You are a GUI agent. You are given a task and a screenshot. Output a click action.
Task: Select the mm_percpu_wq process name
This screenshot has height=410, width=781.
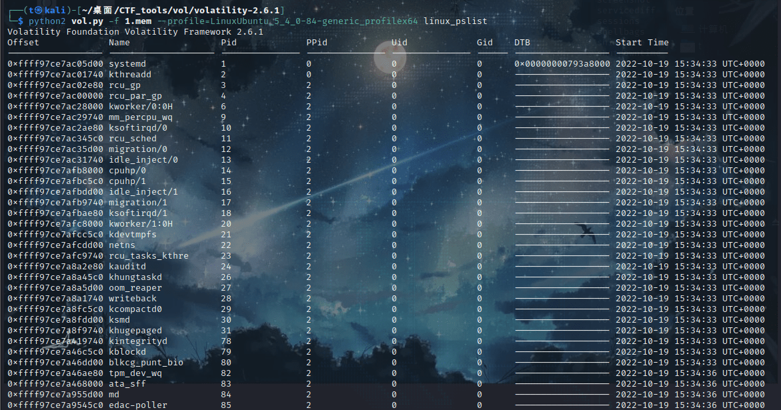(141, 117)
